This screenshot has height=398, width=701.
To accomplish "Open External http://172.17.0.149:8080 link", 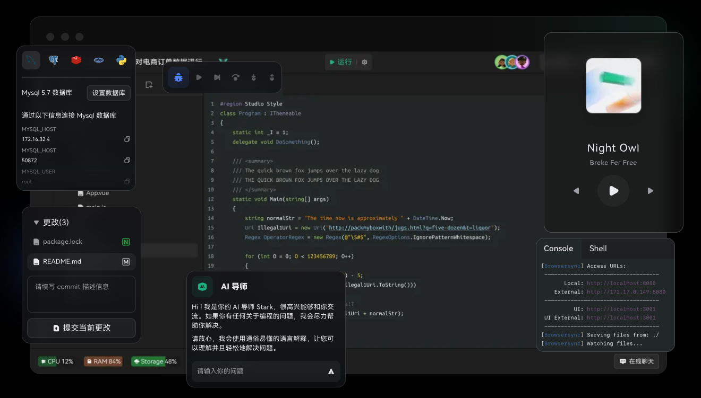I will (626, 292).
